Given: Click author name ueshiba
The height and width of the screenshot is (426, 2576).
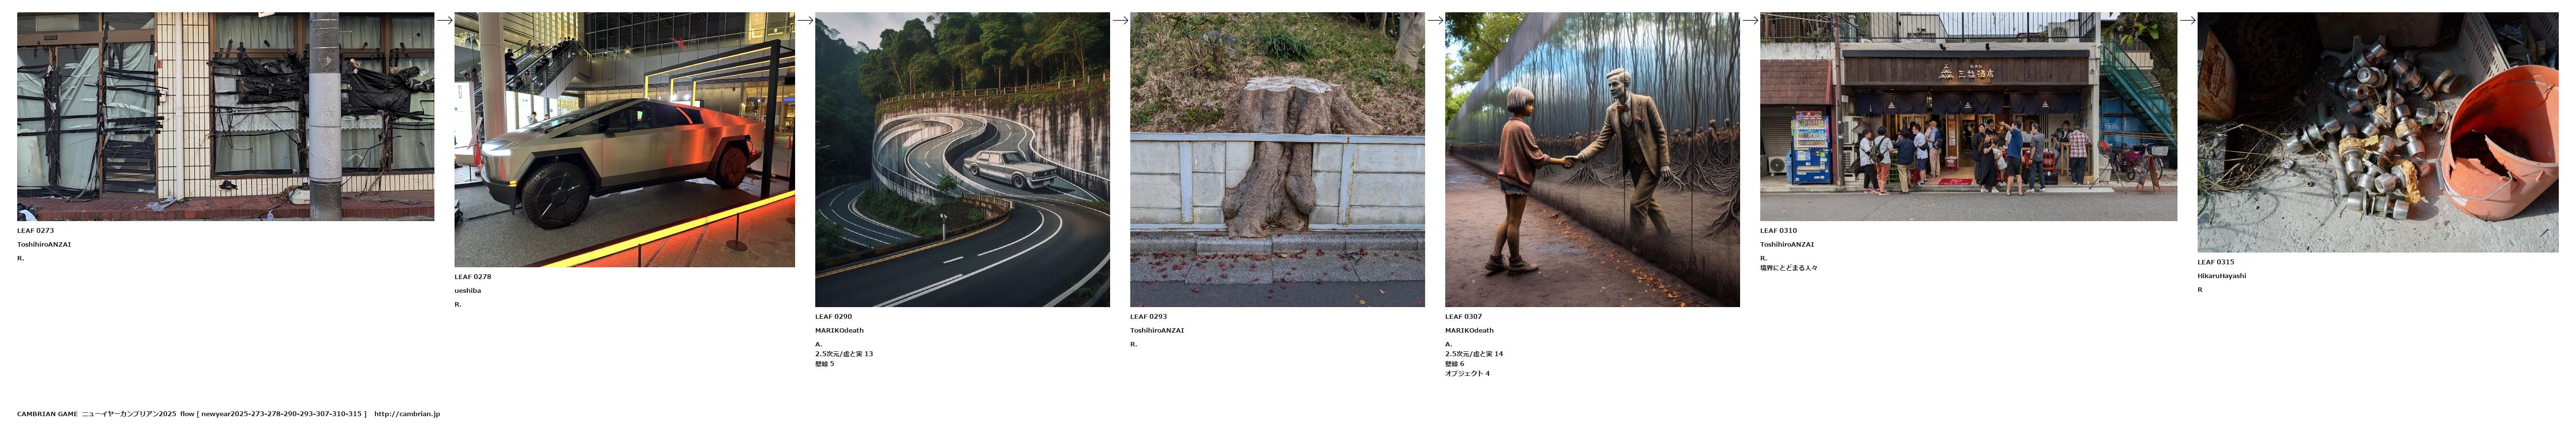Looking at the screenshot, I should point(467,291).
